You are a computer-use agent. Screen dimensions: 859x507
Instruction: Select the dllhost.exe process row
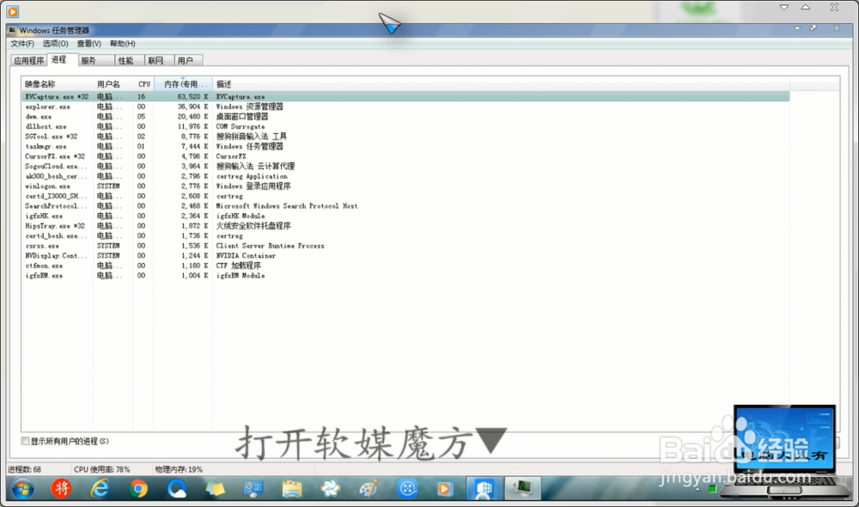pos(405,126)
